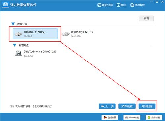Image resolution: width=165 pixels, height=121 pixels.
Task: Open 登录/注册 login register
Action: (x=105, y=5)
